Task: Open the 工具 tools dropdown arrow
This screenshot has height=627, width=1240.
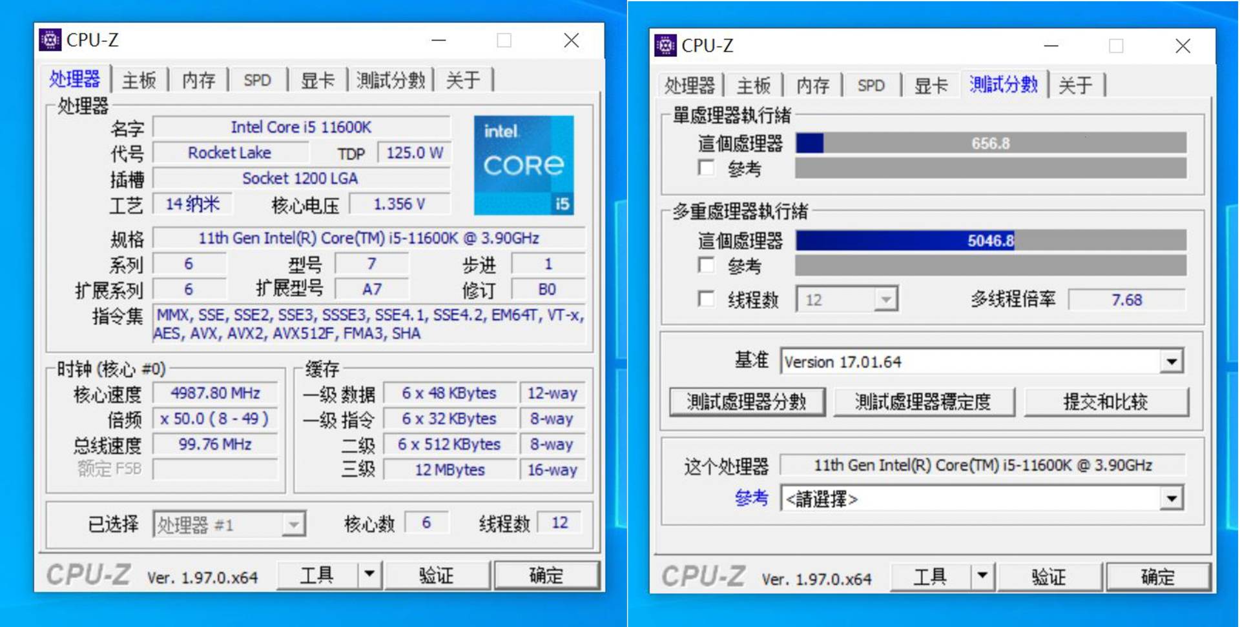Action: click(x=368, y=574)
